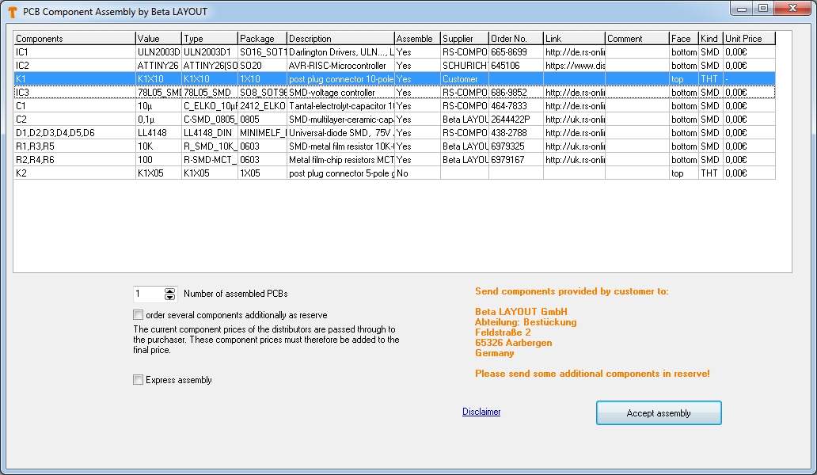Screen dimensions: 817x475
Task: Tick the Express assembly checkbox
Action: [x=139, y=380]
